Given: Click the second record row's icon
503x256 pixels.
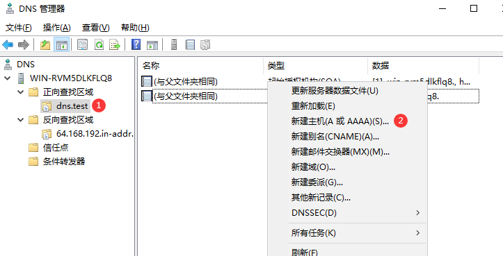Looking at the screenshot, I should point(147,96).
